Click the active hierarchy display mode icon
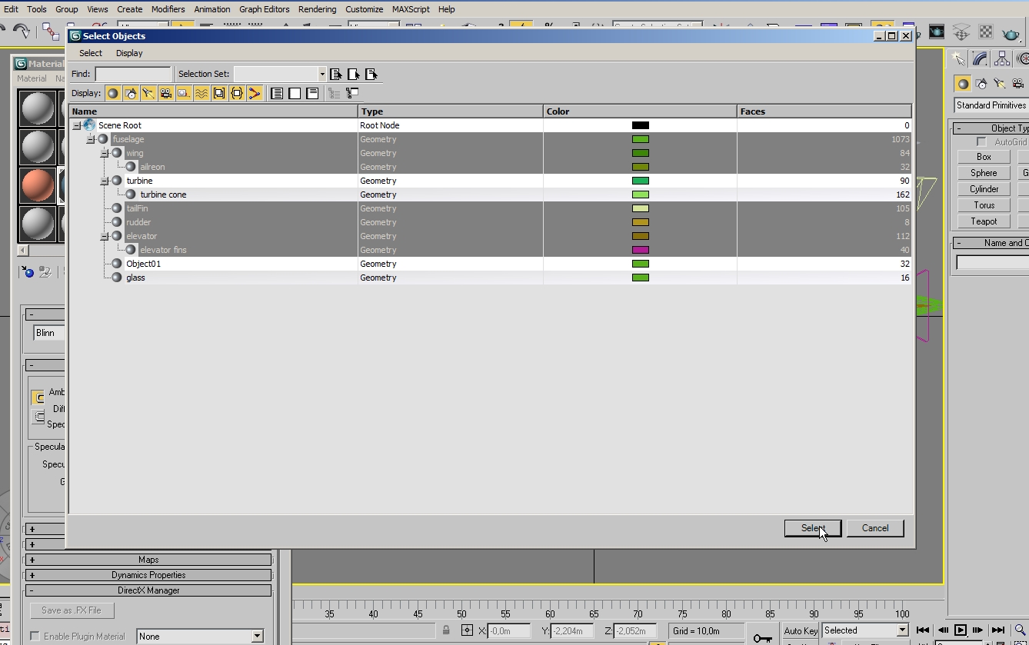The height and width of the screenshot is (645, 1029). click(352, 93)
